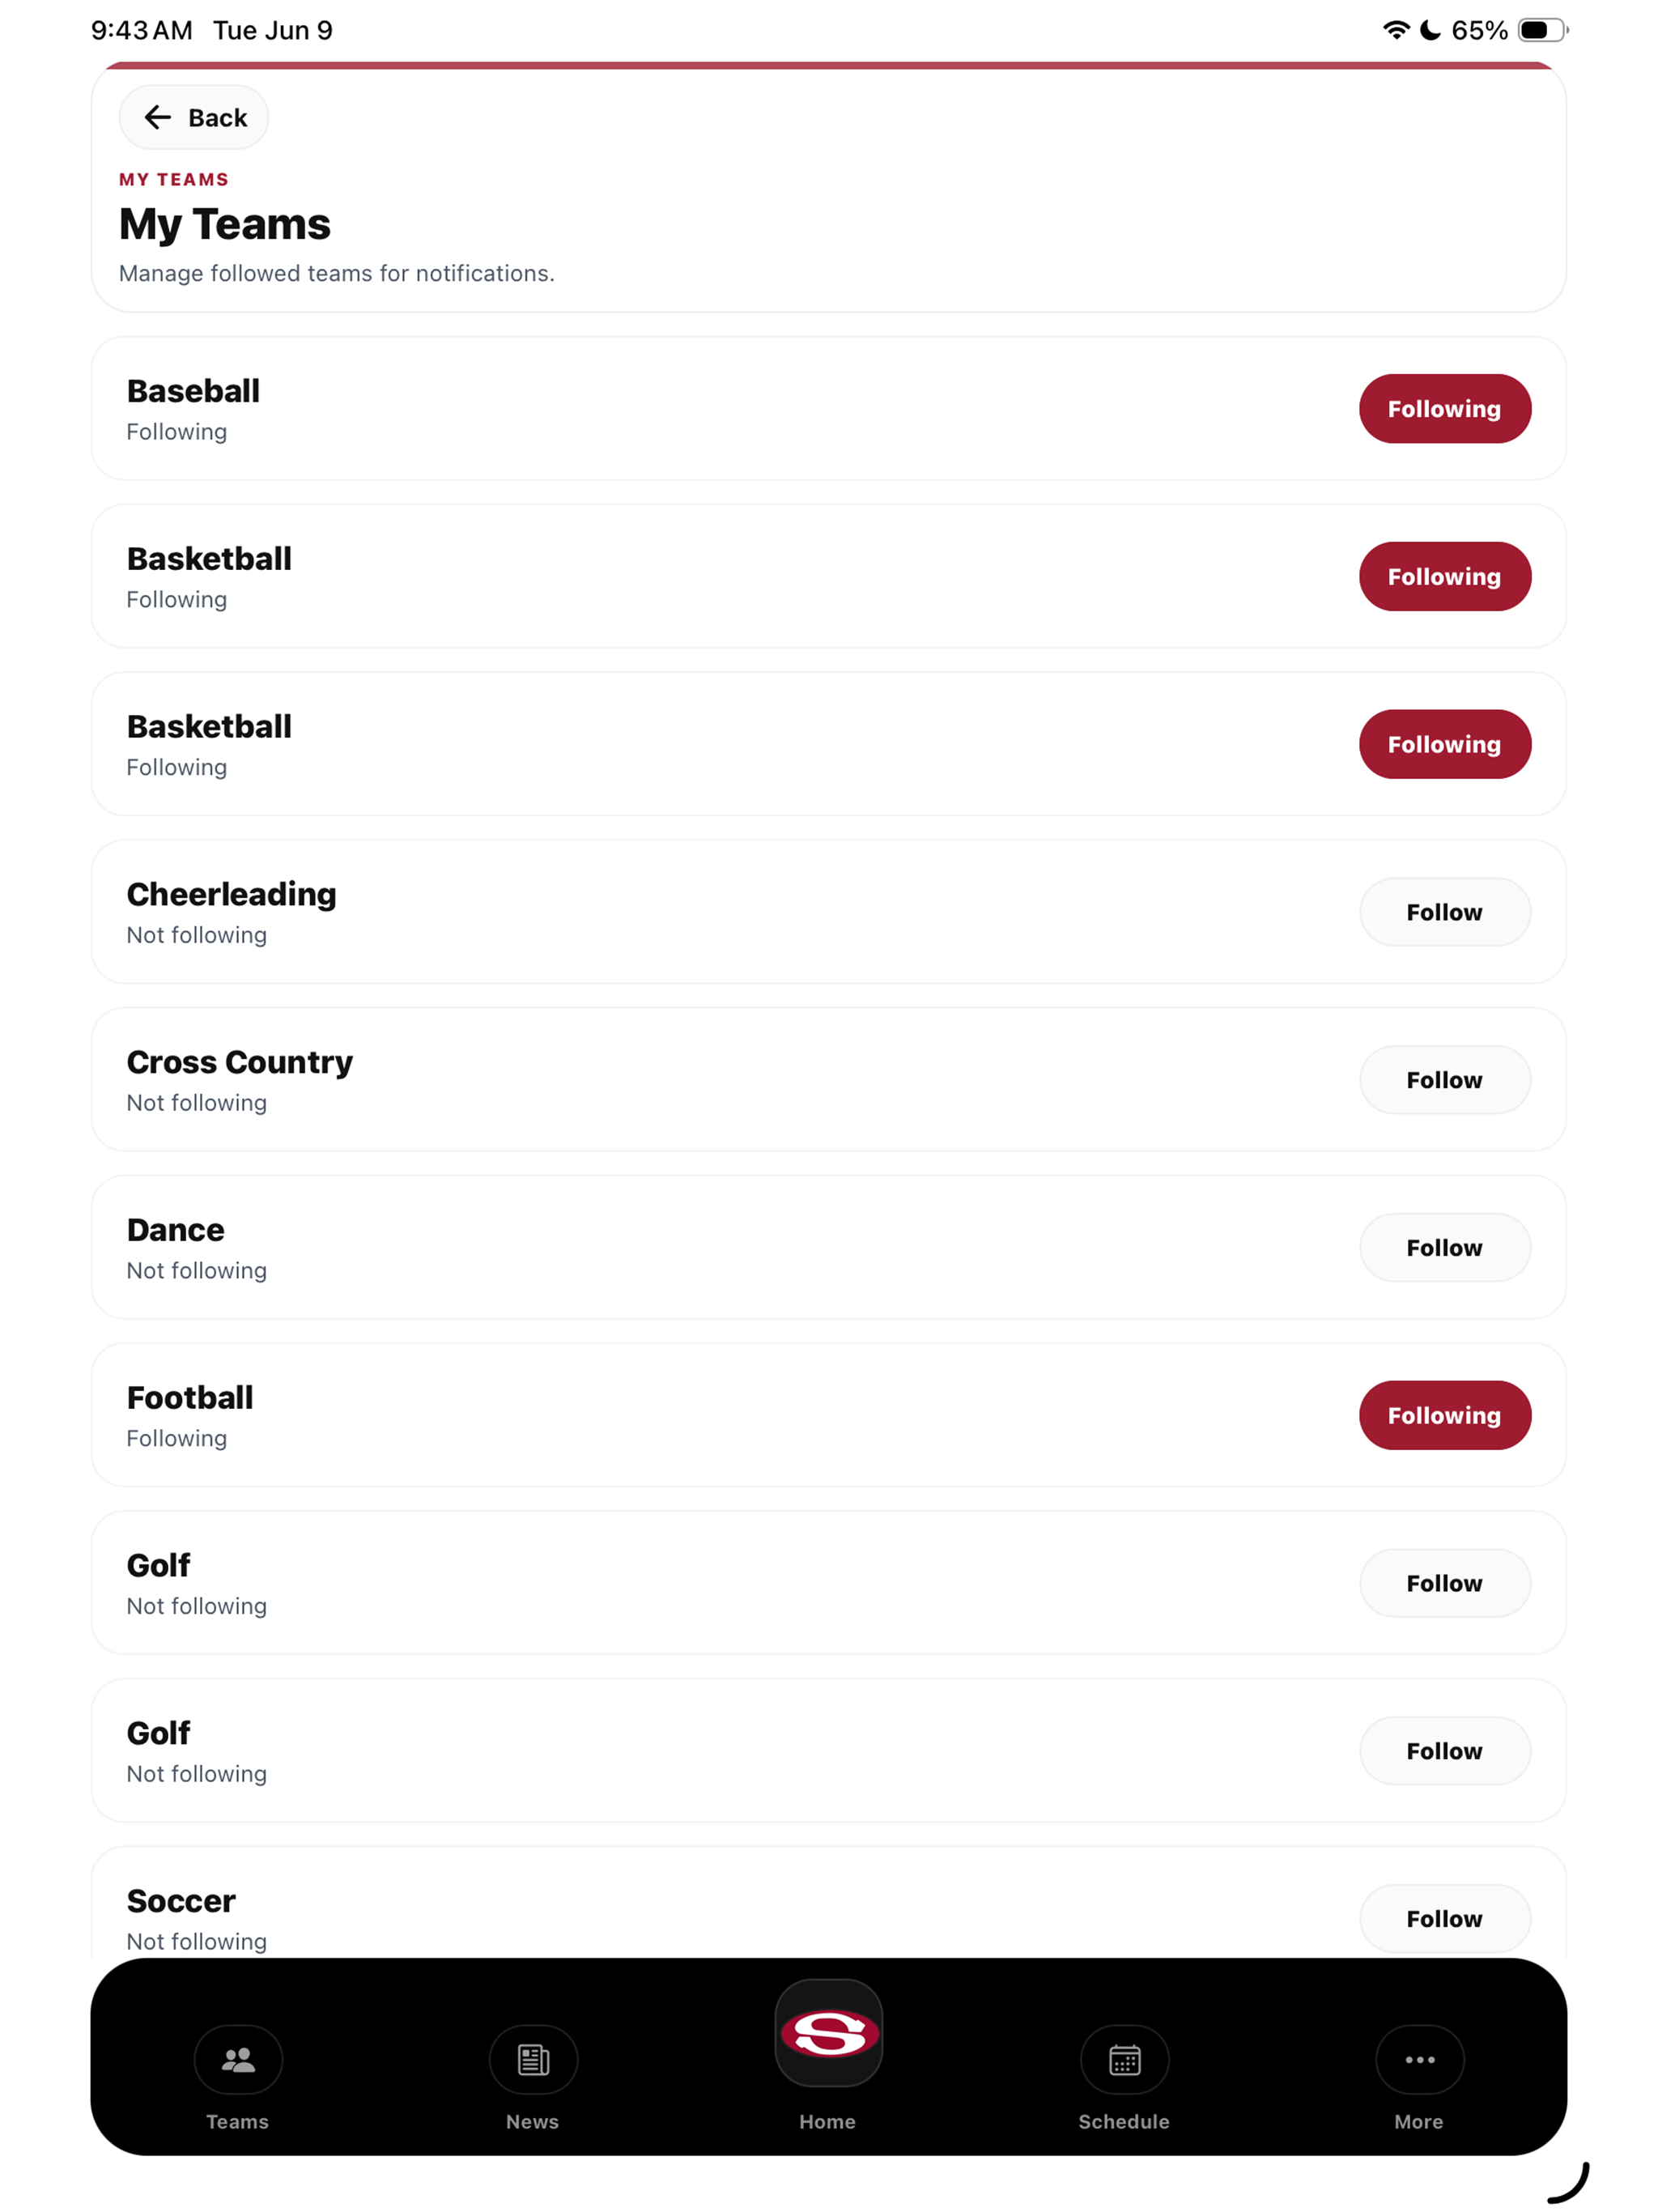The height and width of the screenshot is (2212, 1658).
Task: Toggle Follow for Cross Country
Action: (1444, 1080)
